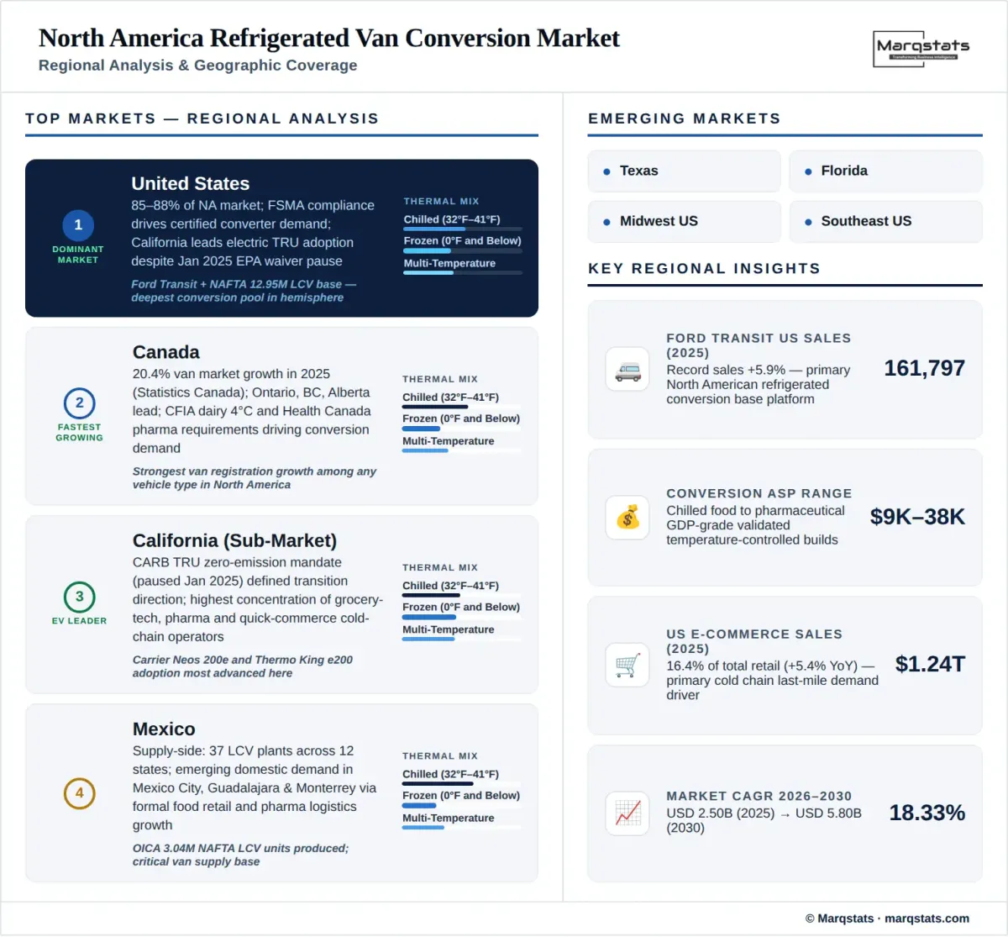
Task: Click the $9K–38K conversion ASP value
Action: pyautogui.click(x=917, y=517)
